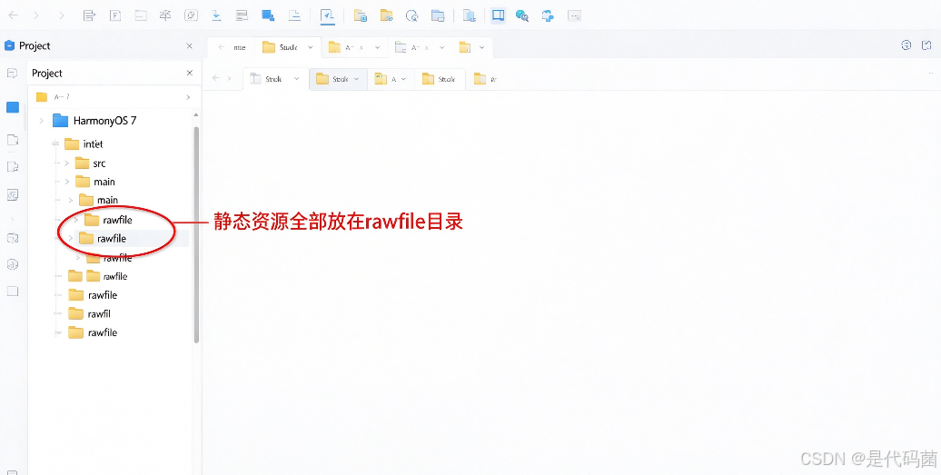This screenshot has height=475, width=941.
Task: Switch to the lower Strolk tab without a dropdown
Action: (440, 79)
